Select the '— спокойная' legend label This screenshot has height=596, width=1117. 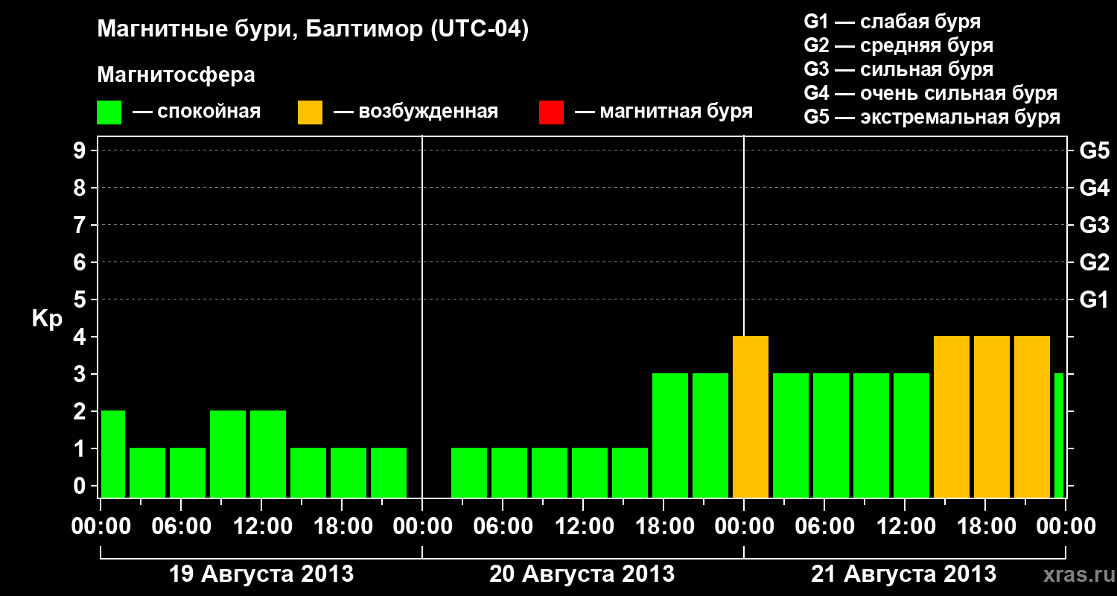(197, 112)
